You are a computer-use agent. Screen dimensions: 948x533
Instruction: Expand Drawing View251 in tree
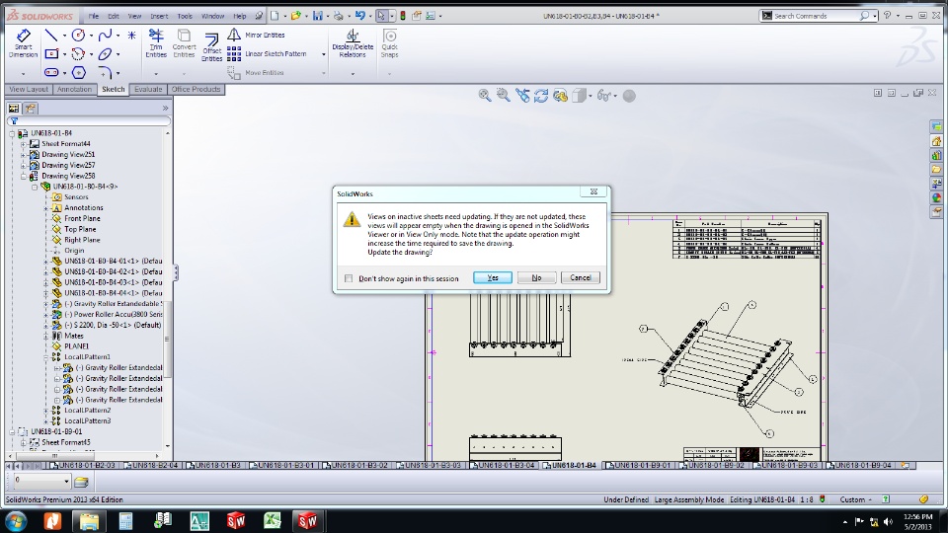[x=24, y=155]
